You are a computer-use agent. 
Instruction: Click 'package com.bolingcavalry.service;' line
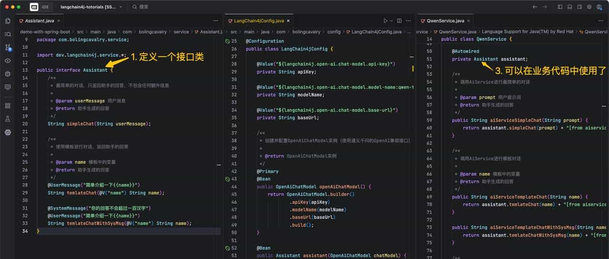coord(82,40)
